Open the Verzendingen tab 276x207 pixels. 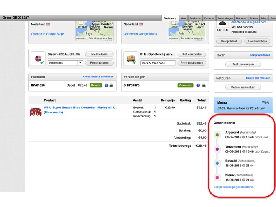tap(225, 18)
